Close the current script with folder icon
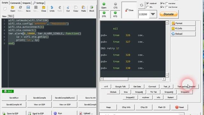204x115 pixels. pyautogui.click(x=44, y=9)
